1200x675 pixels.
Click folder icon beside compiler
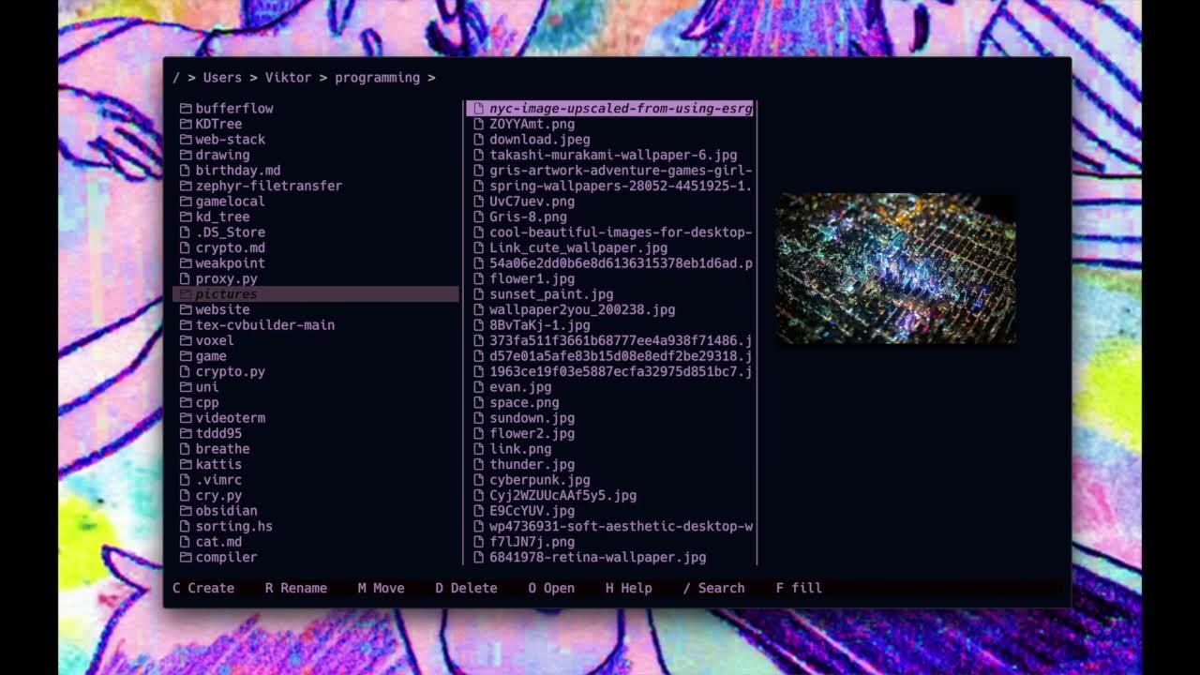pyautogui.click(x=186, y=557)
